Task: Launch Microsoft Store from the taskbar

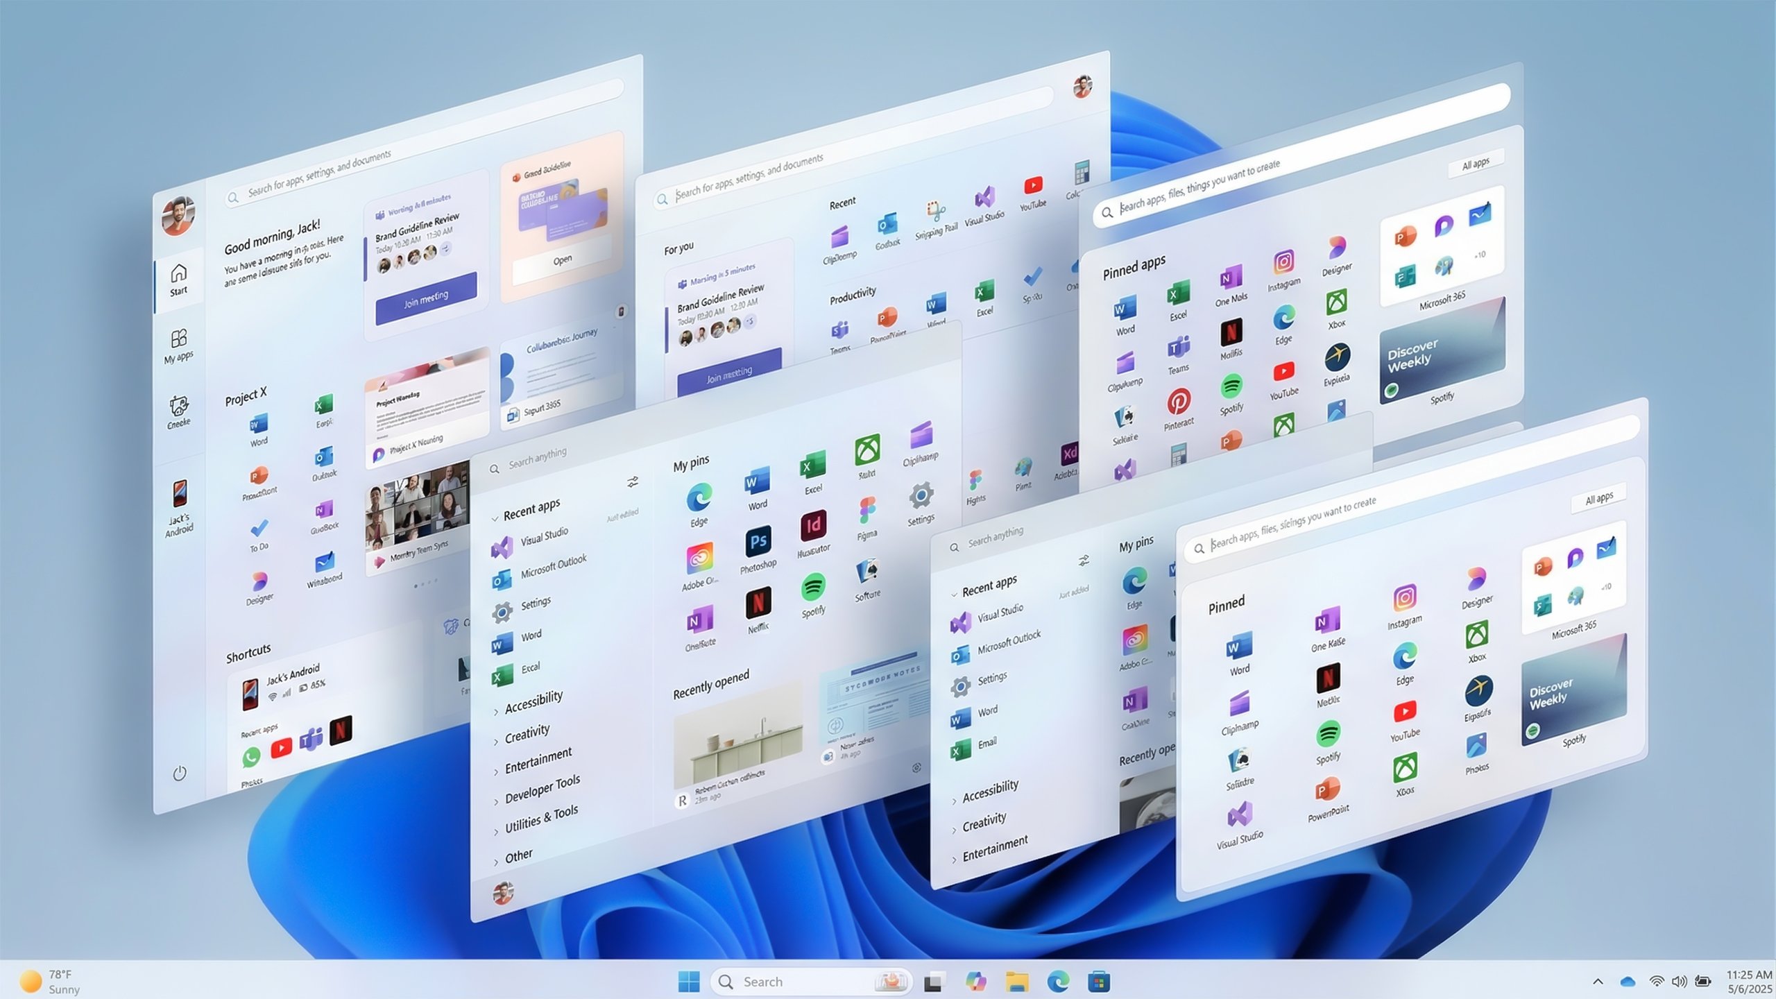Action: point(1099,982)
